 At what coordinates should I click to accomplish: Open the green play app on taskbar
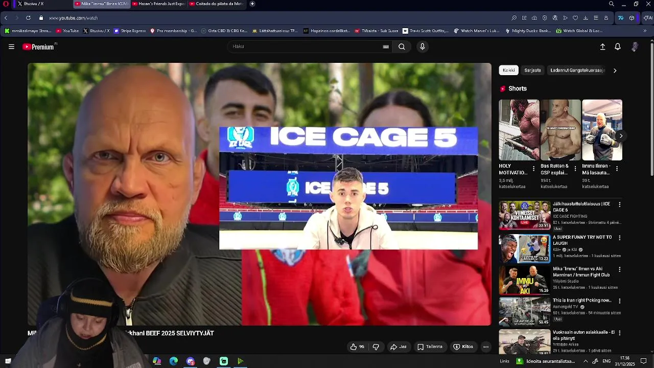click(240, 361)
